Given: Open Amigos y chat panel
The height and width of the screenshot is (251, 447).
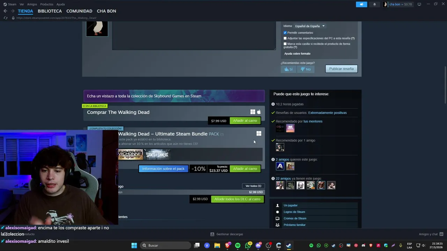Looking at the screenshot, I should 431,234.
